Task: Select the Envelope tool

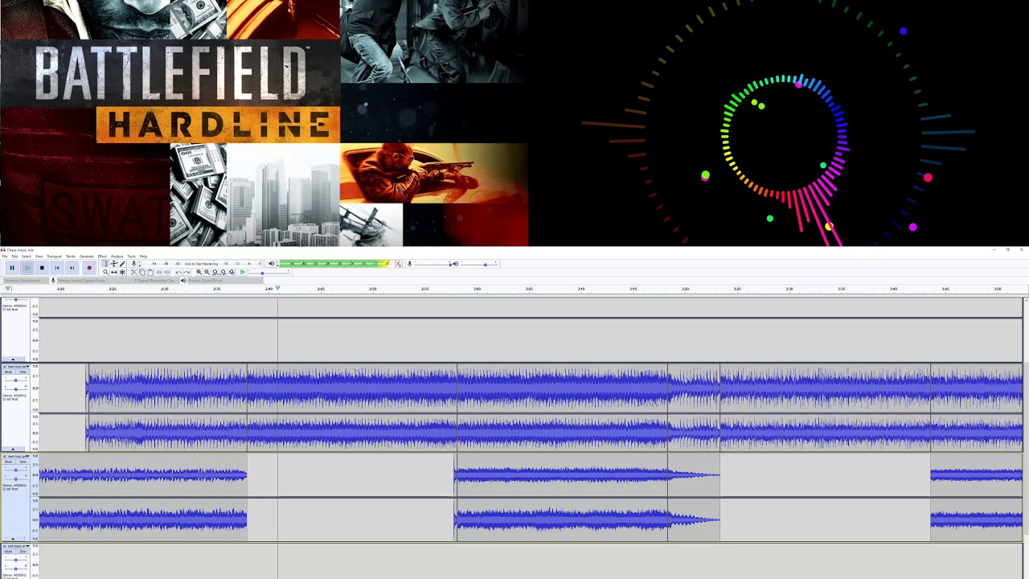Action: coord(114,264)
